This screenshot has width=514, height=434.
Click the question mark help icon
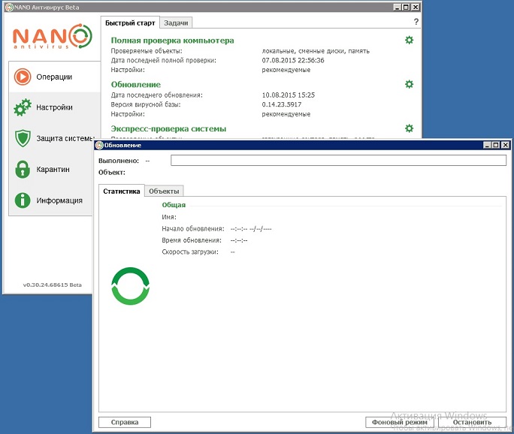click(416, 23)
